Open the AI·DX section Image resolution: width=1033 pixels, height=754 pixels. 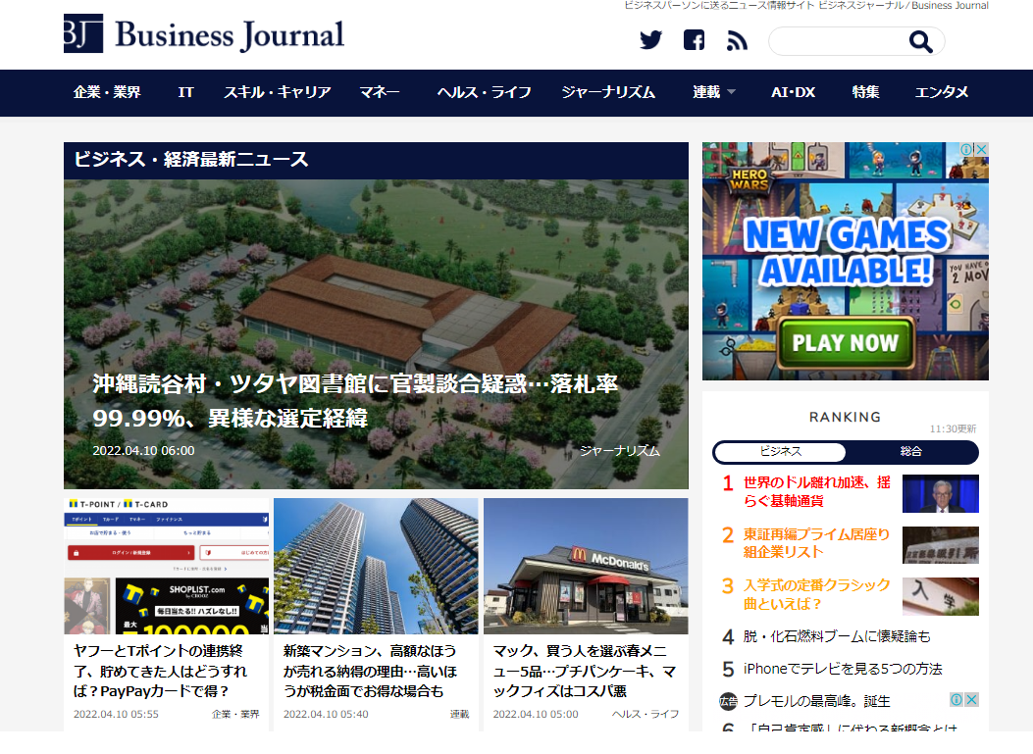[794, 93]
